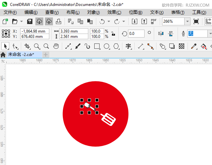
Task: Click the Redo arrow icon
Action: click(x=117, y=21)
